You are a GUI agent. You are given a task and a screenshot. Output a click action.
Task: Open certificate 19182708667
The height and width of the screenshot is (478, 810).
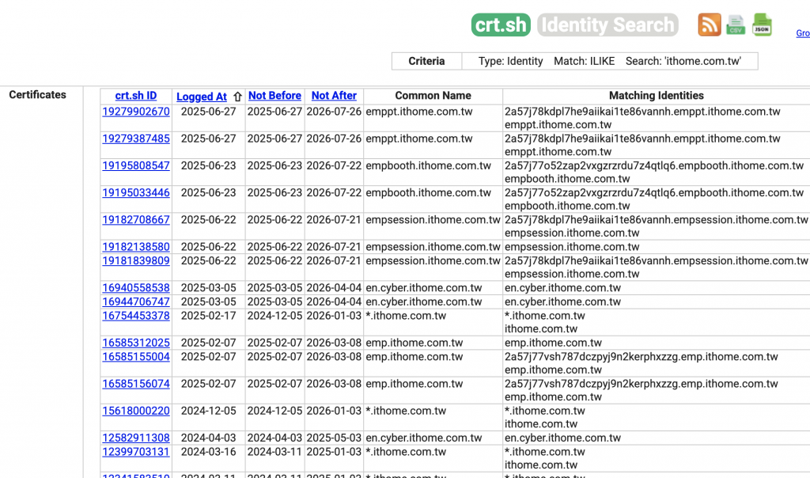pyautogui.click(x=136, y=220)
